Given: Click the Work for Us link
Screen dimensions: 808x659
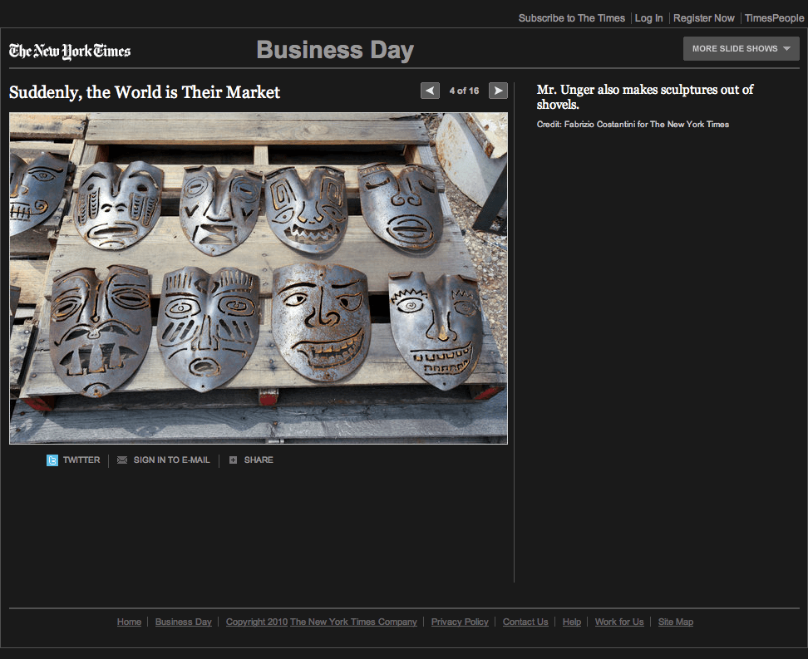Looking at the screenshot, I should click(x=619, y=622).
